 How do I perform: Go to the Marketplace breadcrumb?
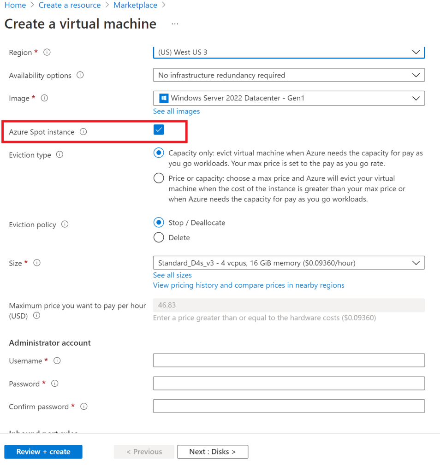[x=135, y=5]
